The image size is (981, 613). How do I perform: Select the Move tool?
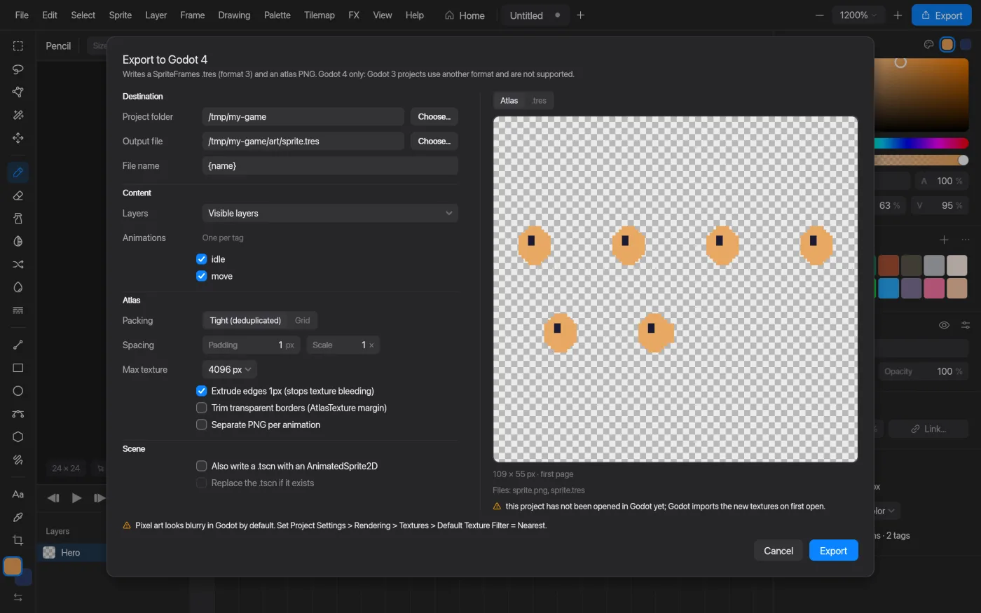[18, 138]
